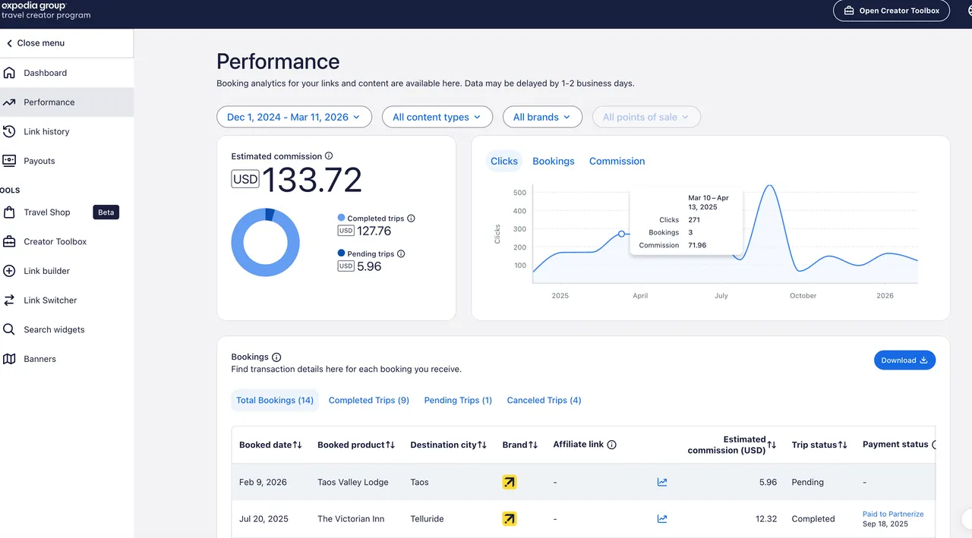Click the Download button for bookings
Viewport: 972px width, 538px height.
904,360
